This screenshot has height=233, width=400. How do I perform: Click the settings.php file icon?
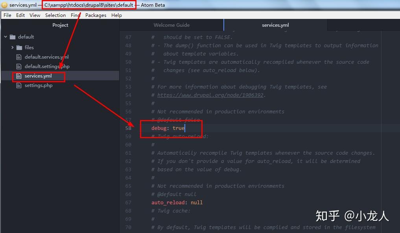tap(18, 85)
